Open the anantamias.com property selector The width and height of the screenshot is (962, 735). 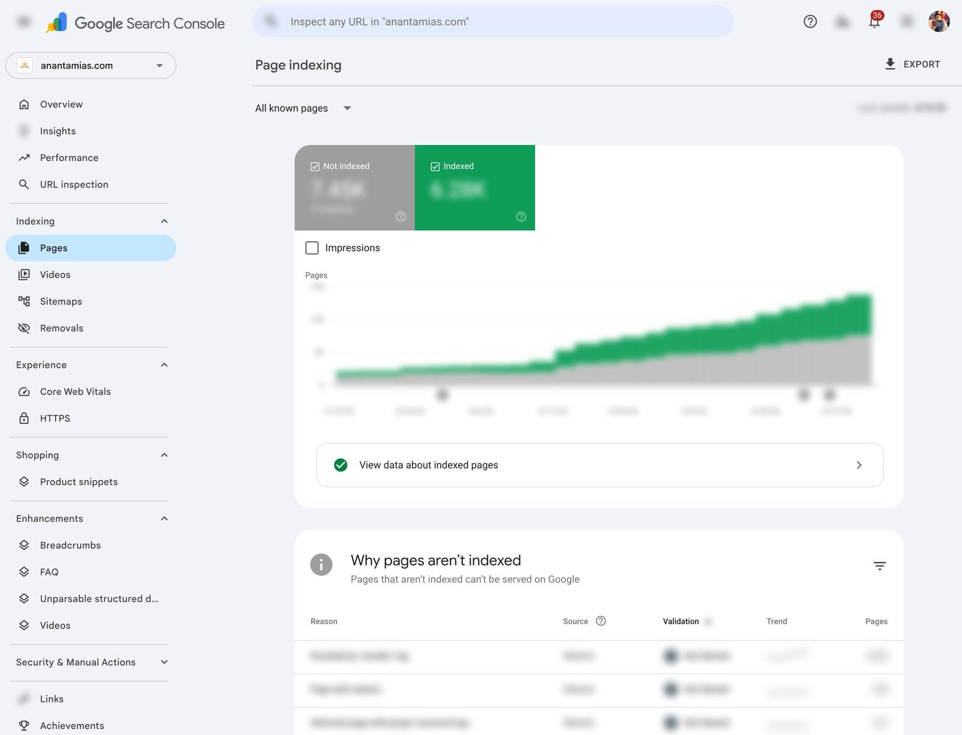pos(91,66)
